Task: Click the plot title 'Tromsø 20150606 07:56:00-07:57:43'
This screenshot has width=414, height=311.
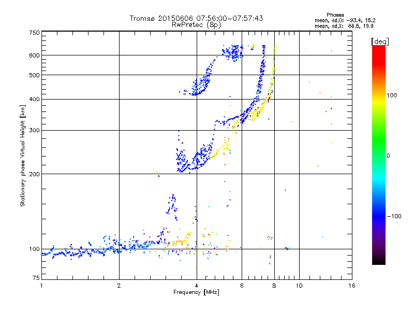Action: point(196,18)
